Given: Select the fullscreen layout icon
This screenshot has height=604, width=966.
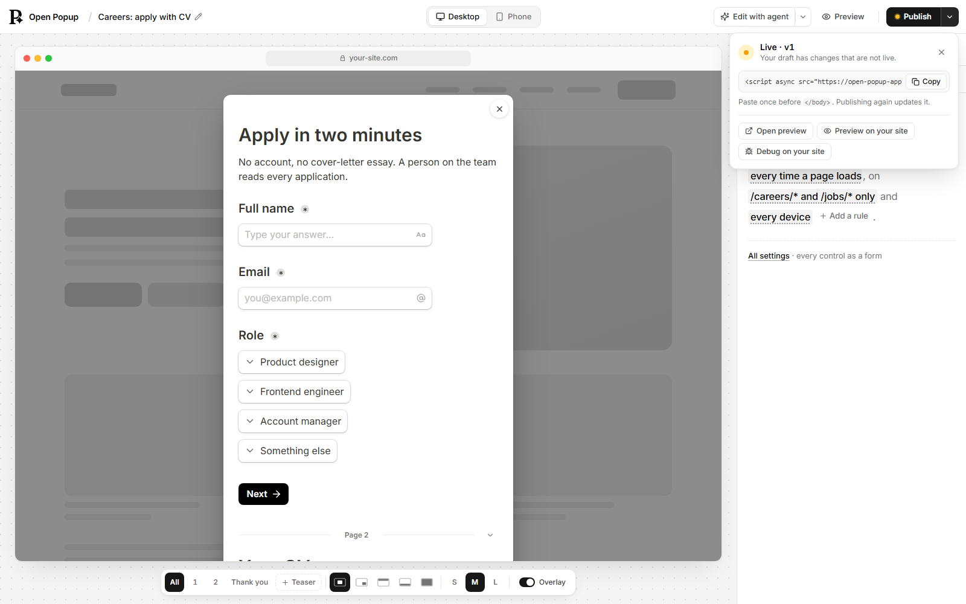Looking at the screenshot, I should (x=427, y=582).
